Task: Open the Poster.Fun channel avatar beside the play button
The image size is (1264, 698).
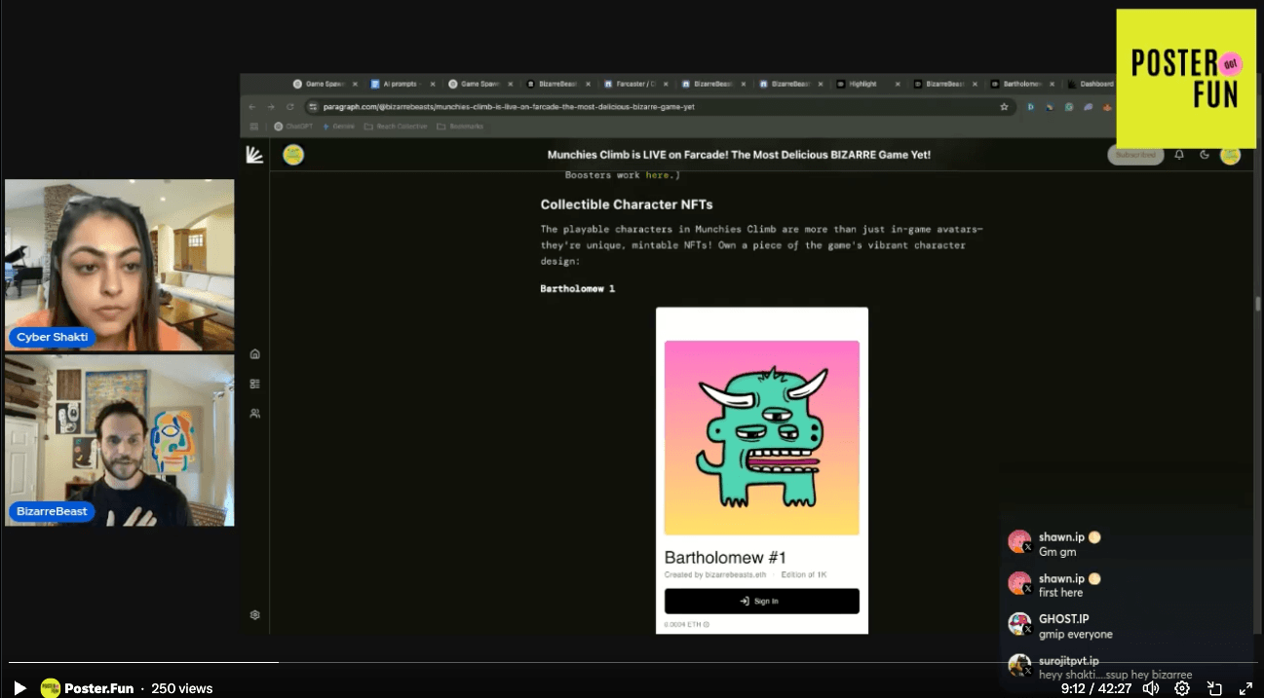Action: click(x=50, y=688)
